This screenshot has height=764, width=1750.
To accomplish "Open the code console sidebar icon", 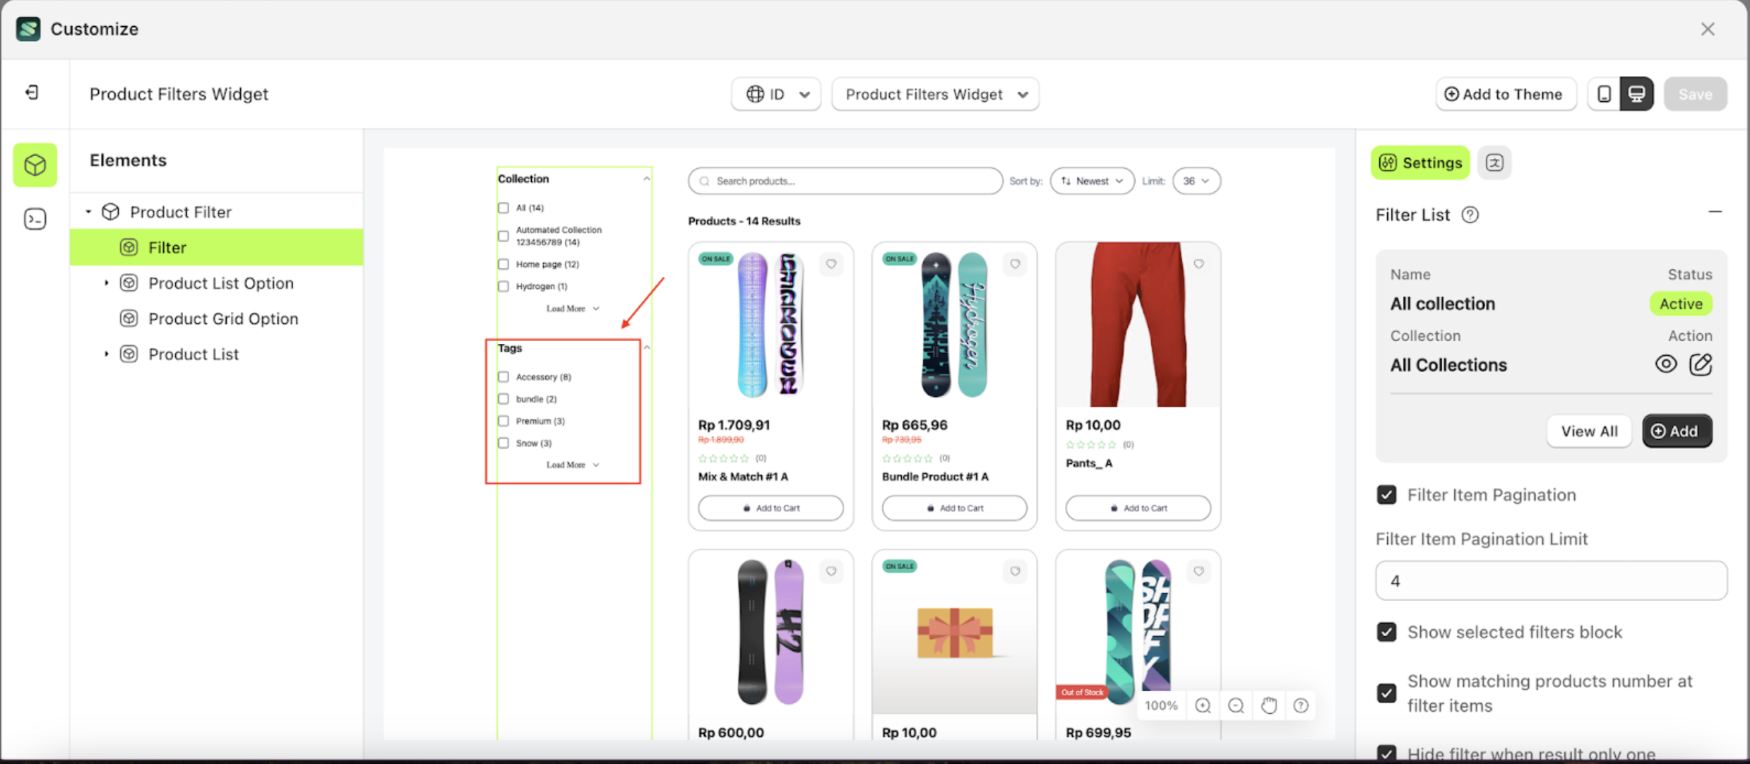I will pos(35,219).
